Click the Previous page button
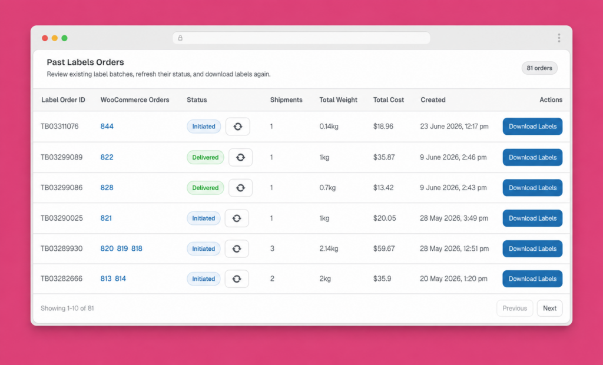Screen dimensions: 603x365 tap(515, 308)
